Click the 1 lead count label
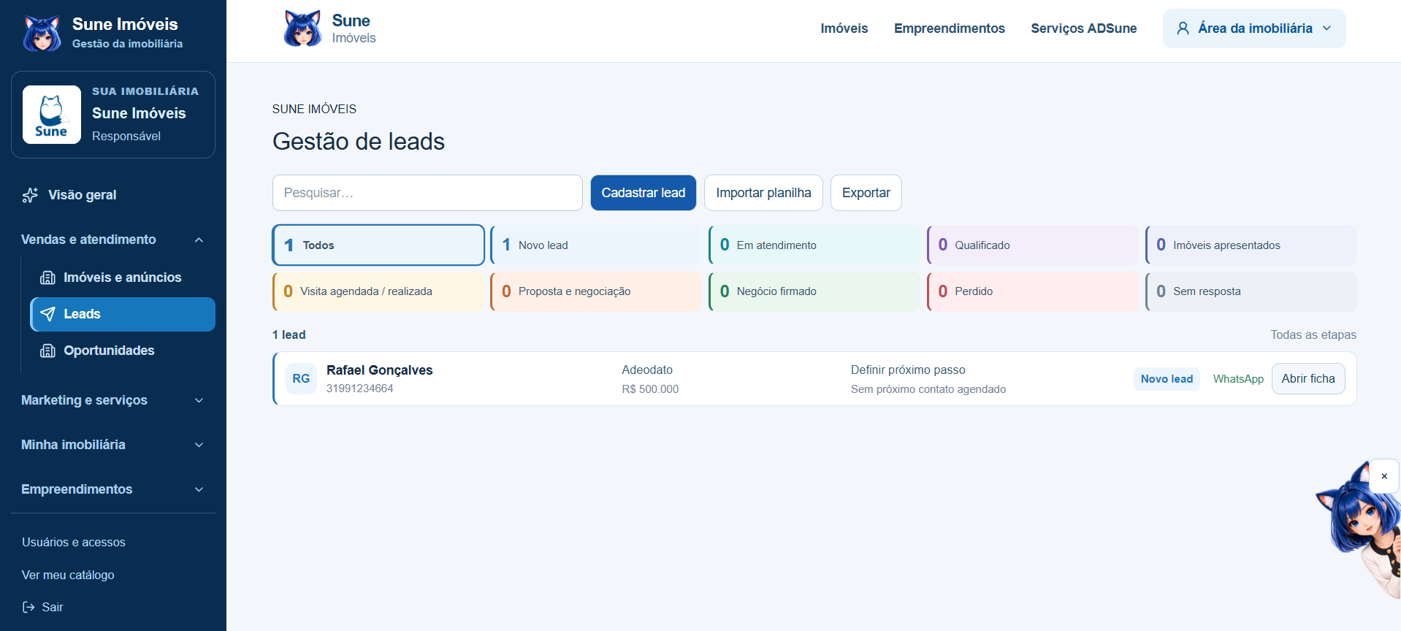Viewport: 1401px width, 631px height. (x=289, y=334)
